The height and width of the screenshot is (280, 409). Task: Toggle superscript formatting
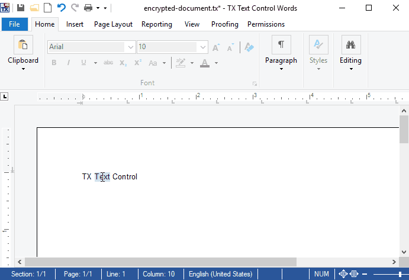pyautogui.click(x=138, y=63)
